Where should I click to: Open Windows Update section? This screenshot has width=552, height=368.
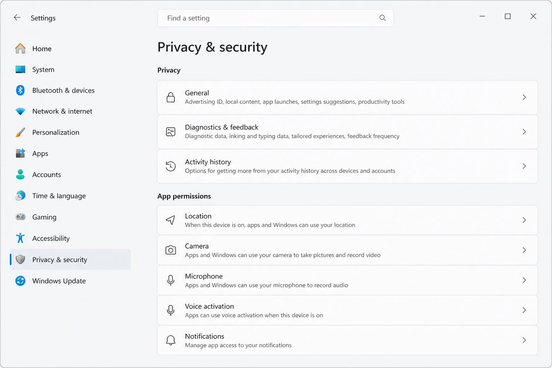(70, 281)
